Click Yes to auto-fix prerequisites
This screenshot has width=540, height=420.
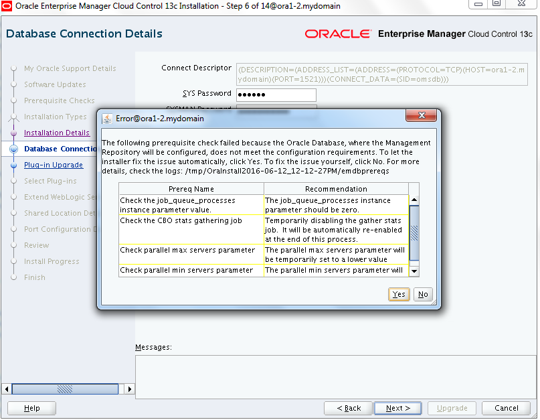coord(399,294)
